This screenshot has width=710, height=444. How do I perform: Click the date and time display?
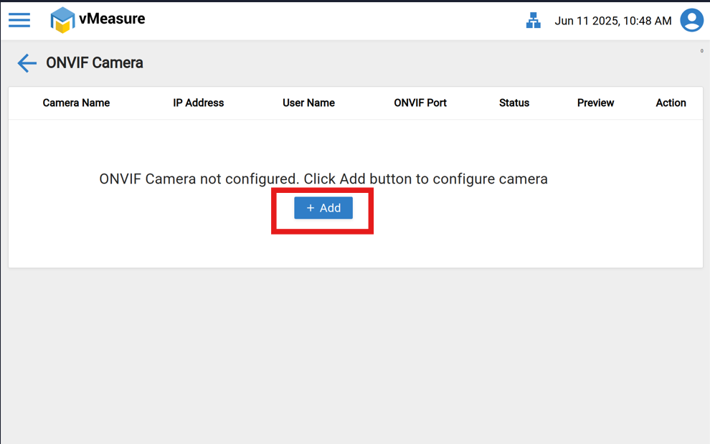click(612, 21)
